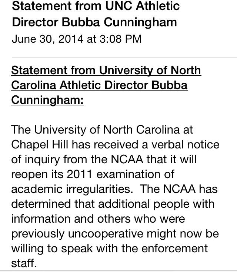
Task: Click the phrase 'verbal notice'
Action: click(186, 144)
